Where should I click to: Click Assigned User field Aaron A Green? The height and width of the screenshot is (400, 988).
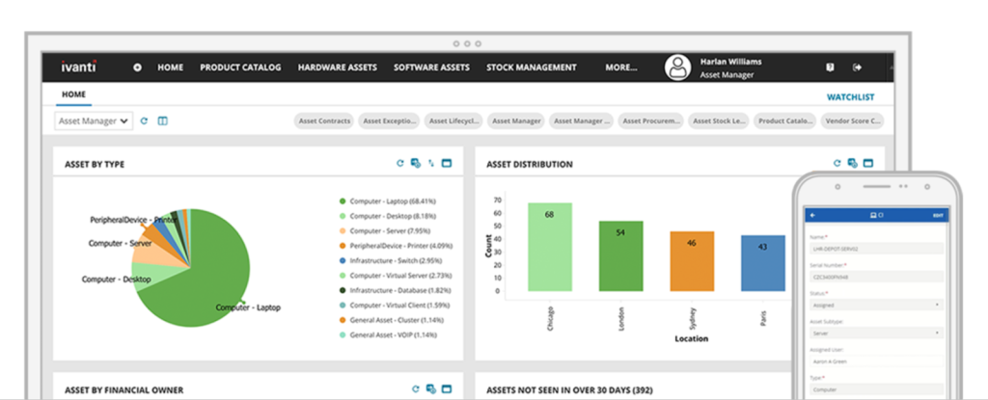click(x=876, y=361)
